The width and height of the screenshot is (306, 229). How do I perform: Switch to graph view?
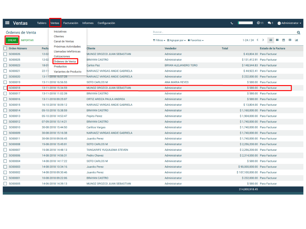click(296, 40)
